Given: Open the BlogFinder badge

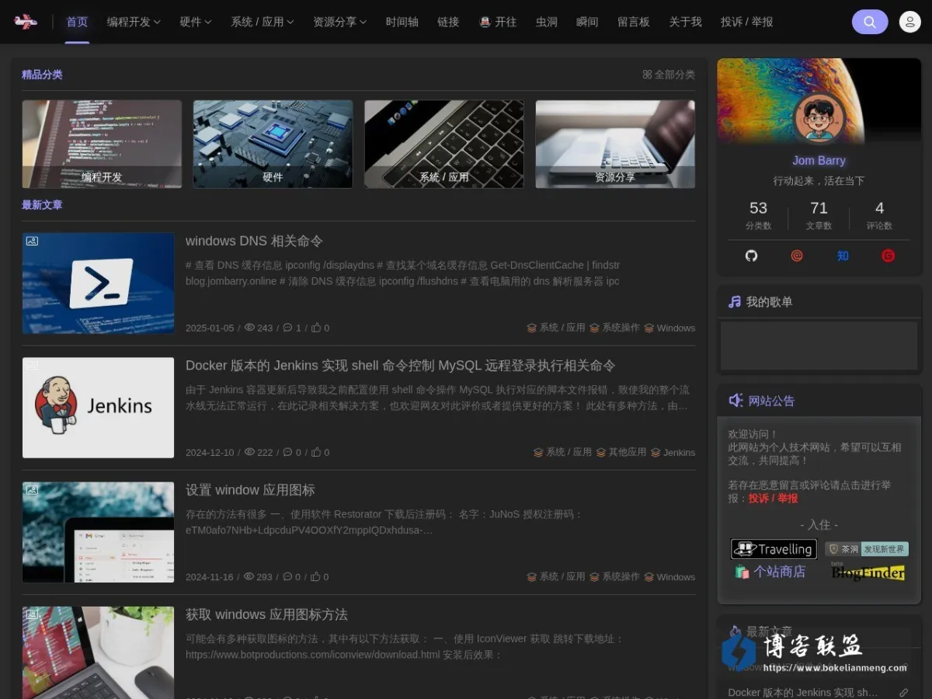Looking at the screenshot, I should tap(868, 572).
